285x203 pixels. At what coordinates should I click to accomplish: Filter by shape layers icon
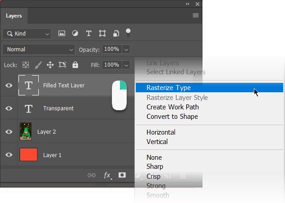pyautogui.click(x=102, y=33)
